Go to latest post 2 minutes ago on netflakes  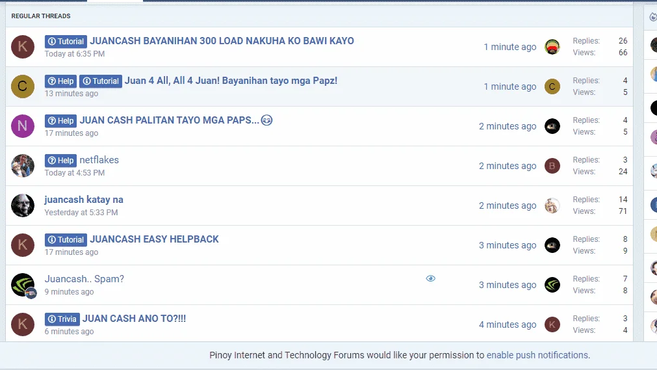point(508,166)
